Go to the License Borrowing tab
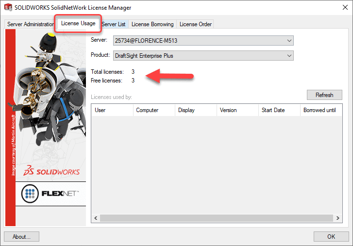The height and width of the screenshot is (246, 353). tap(152, 24)
